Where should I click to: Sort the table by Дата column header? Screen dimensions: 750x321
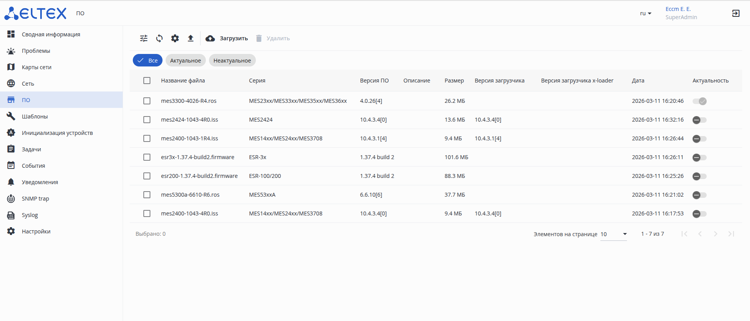click(x=638, y=81)
